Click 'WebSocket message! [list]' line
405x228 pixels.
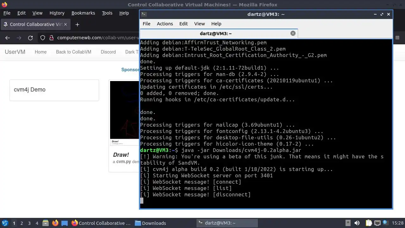tap(186, 188)
